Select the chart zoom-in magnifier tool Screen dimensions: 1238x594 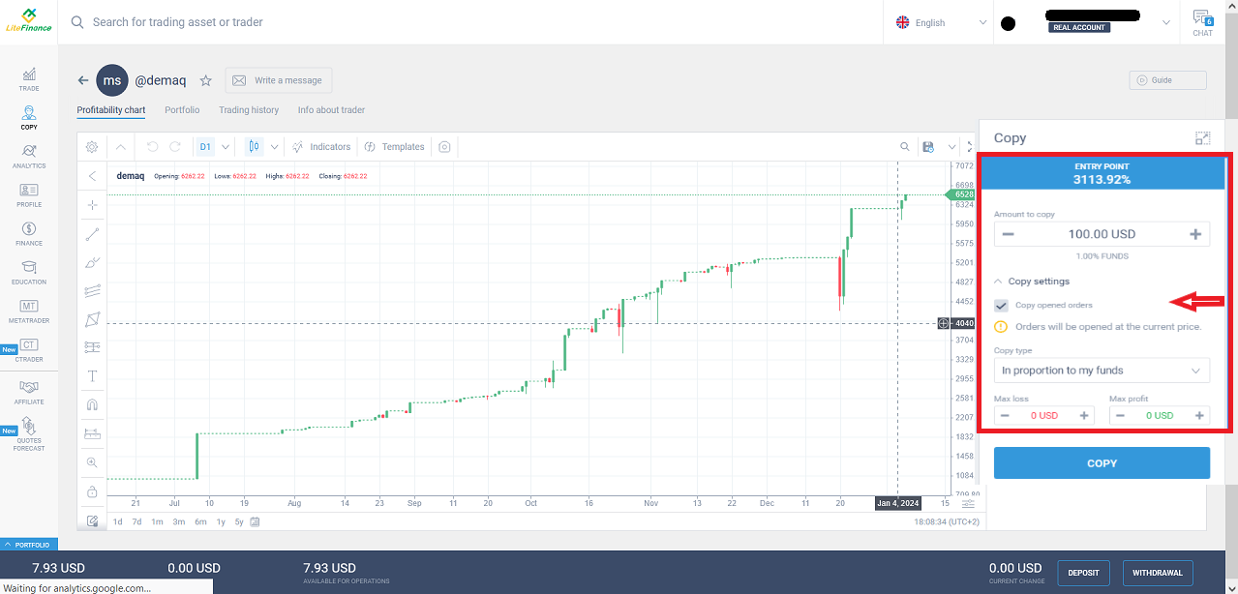[93, 462]
